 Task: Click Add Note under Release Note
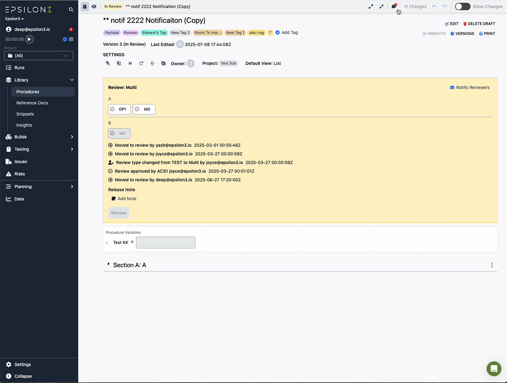point(124,198)
